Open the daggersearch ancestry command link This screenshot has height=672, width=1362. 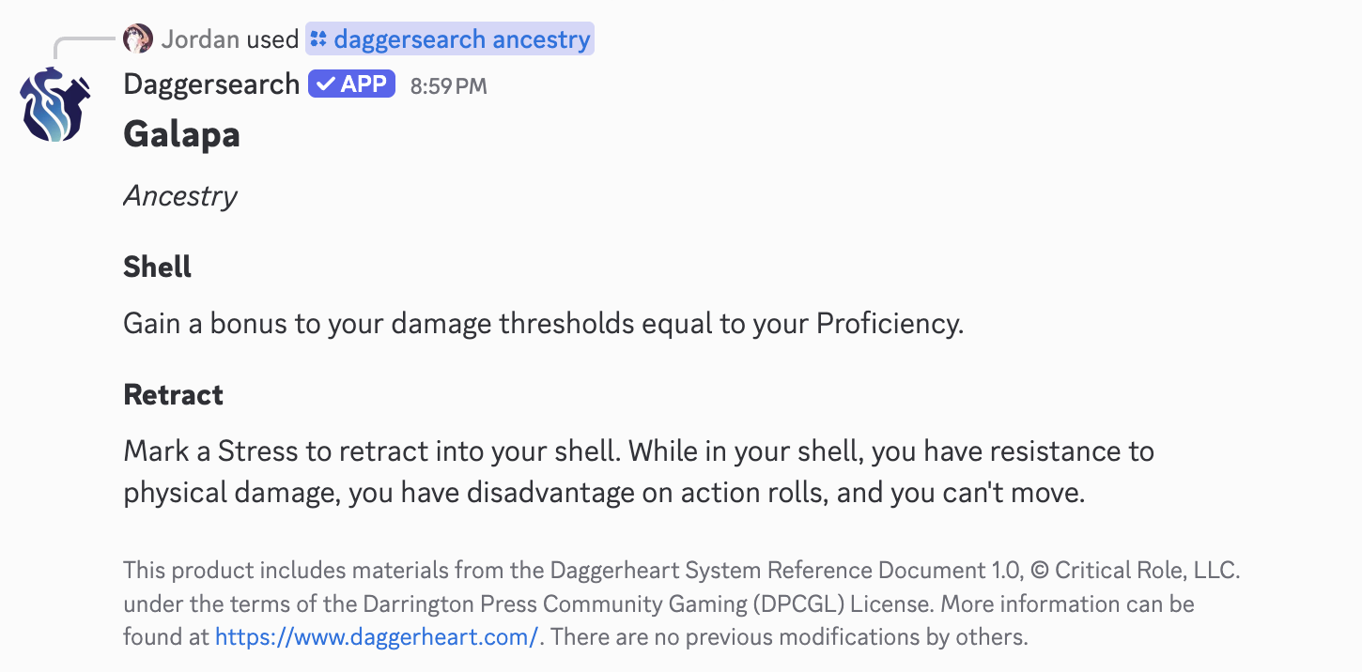tap(461, 39)
